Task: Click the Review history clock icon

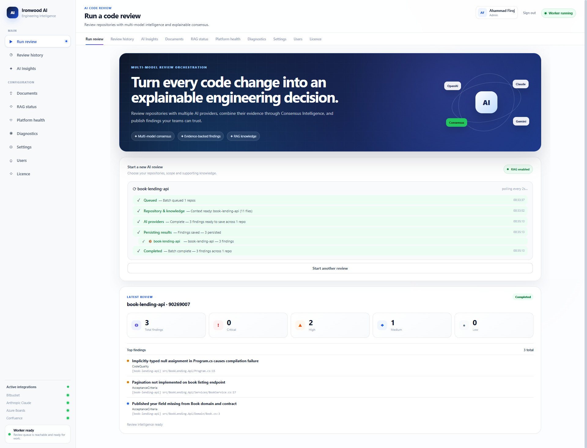Action: point(11,55)
